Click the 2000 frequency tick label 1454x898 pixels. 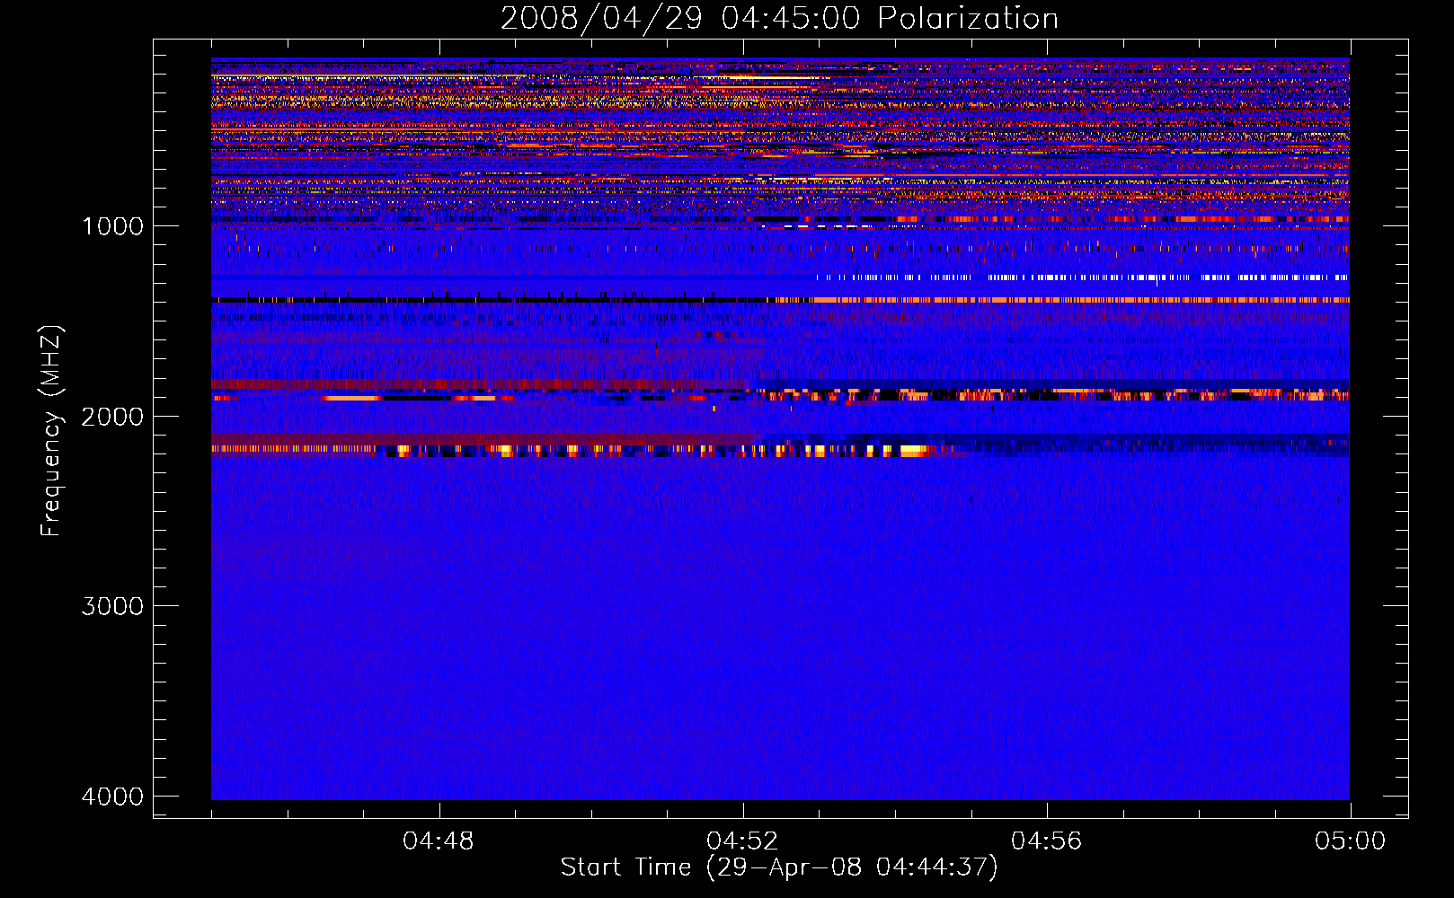pos(112,416)
